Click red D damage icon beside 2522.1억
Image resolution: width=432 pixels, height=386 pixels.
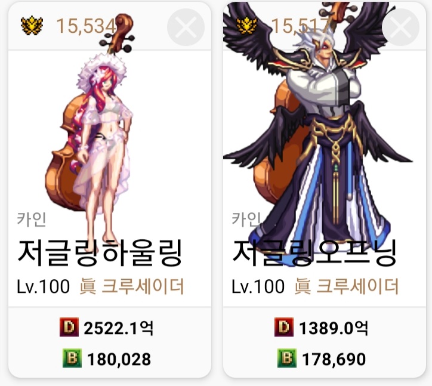tap(69, 327)
